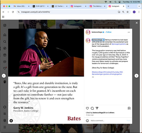Reload the page
Image resolution: width=142 pixels, height=133 pixels.
point(13,12)
